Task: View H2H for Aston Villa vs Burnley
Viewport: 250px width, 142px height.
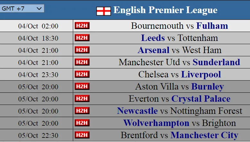Action: click(82, 87)
